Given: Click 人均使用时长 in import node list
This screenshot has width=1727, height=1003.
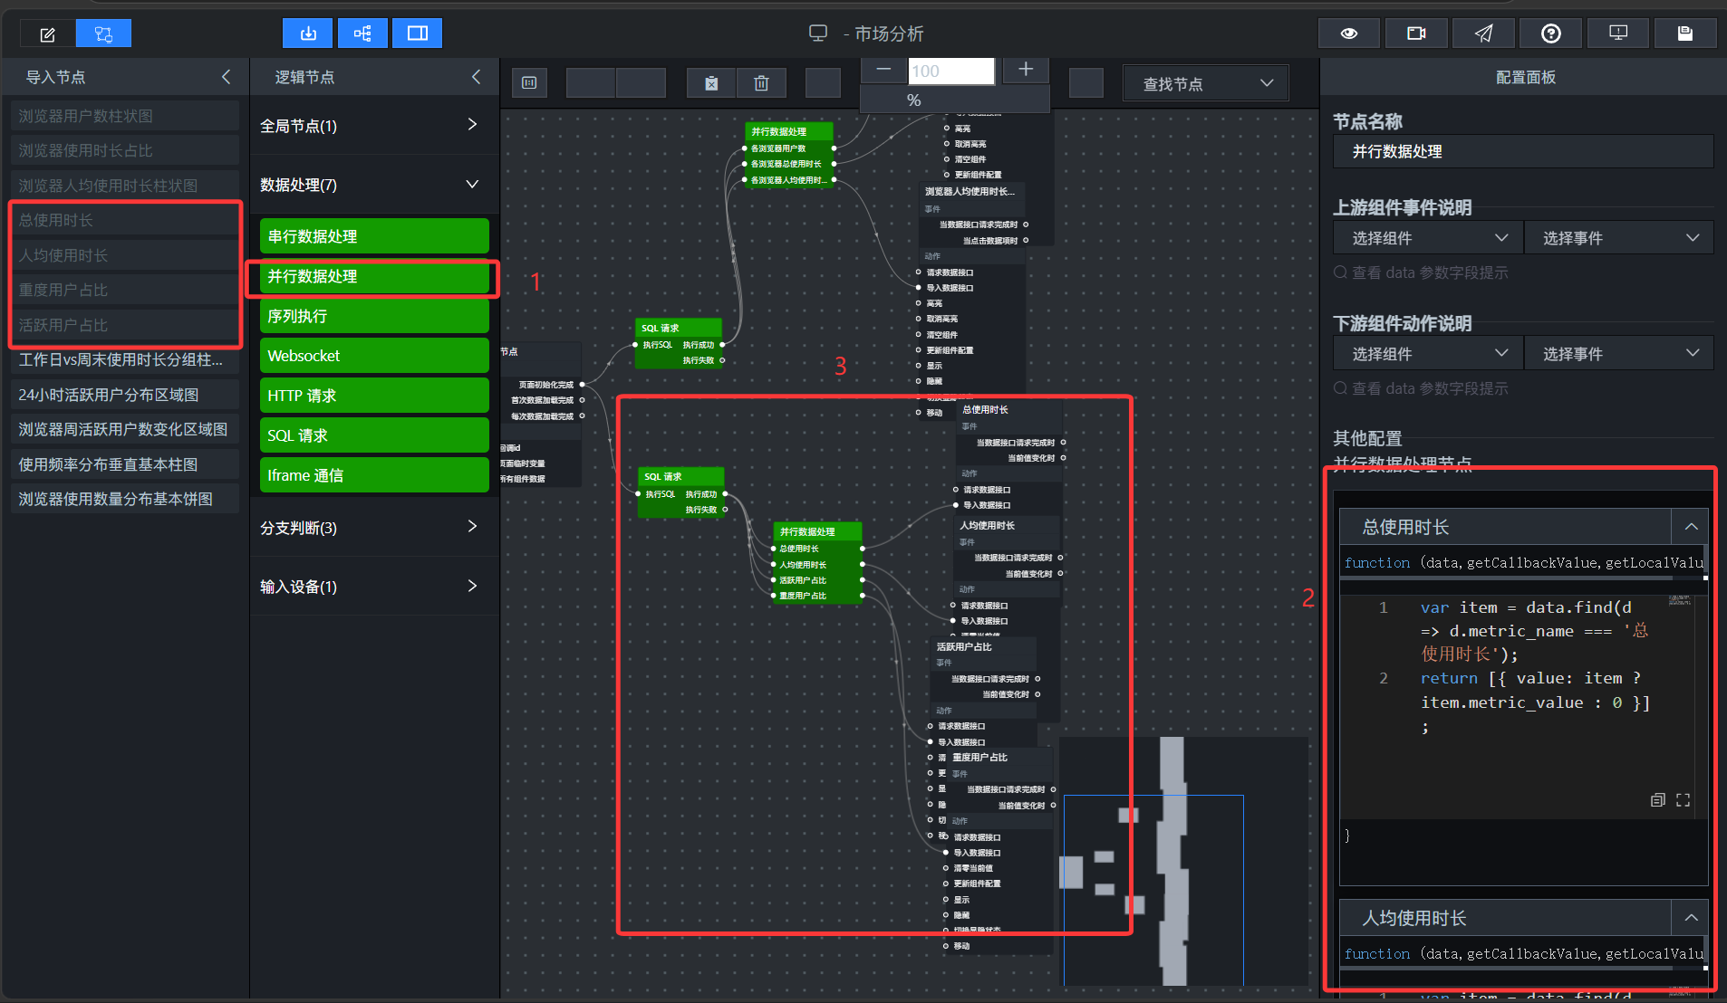Looking at the screenshot, I should tap(125, 255).
